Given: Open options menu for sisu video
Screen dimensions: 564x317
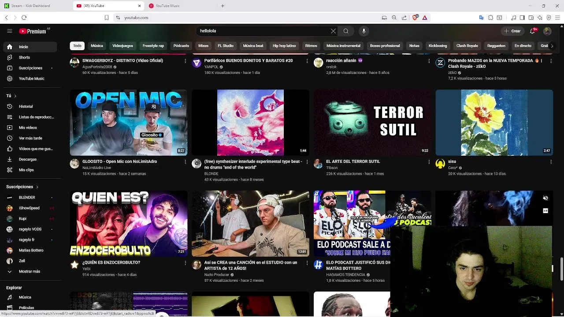Looking at the screenshot, I should tap(551, 162).
